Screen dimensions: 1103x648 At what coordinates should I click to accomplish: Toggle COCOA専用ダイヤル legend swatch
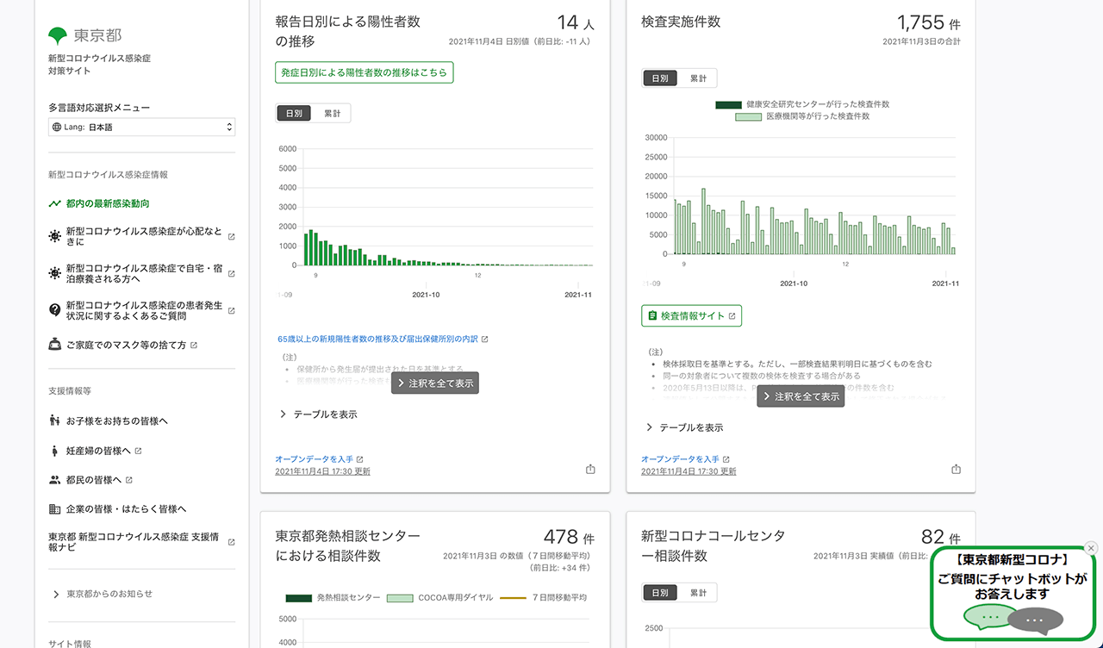coord(400,597)
